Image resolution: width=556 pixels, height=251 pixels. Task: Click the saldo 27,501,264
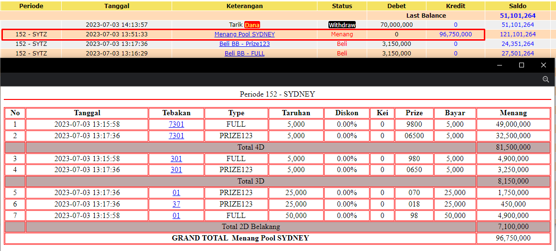tap(518, 54)
